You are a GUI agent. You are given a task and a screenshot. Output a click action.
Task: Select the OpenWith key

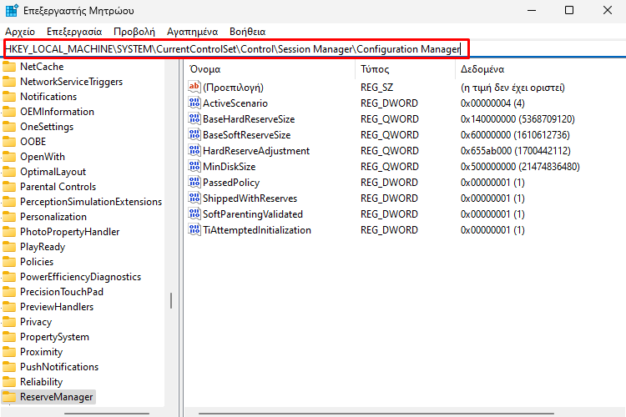[x=43, y=157]
